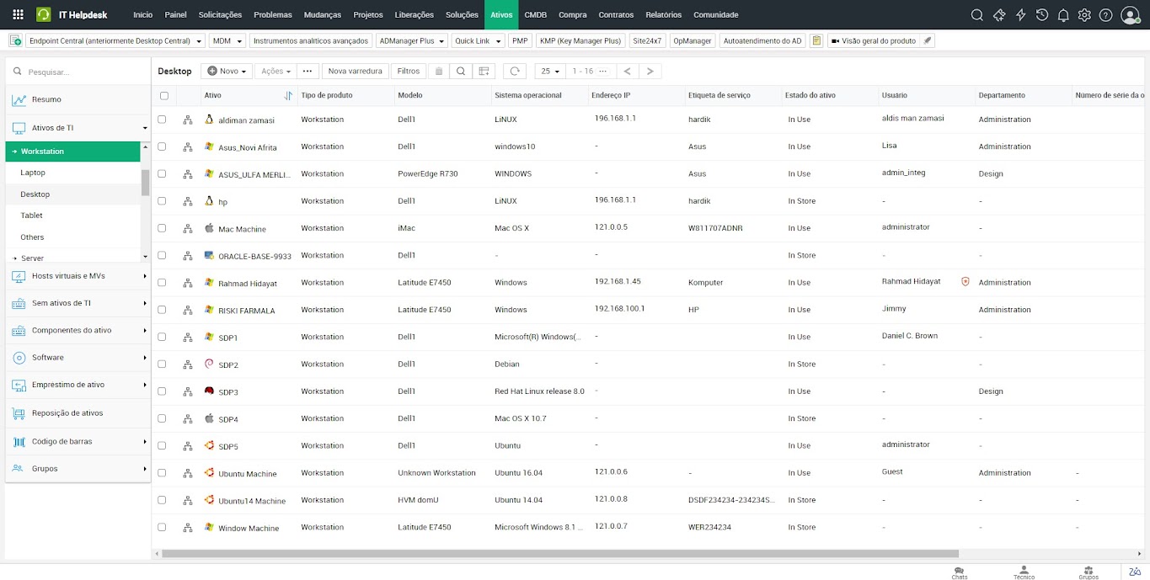This screenshot has height=580, width=1150.
Task: Open global search in top bar
Action: [x=977, y=14]
